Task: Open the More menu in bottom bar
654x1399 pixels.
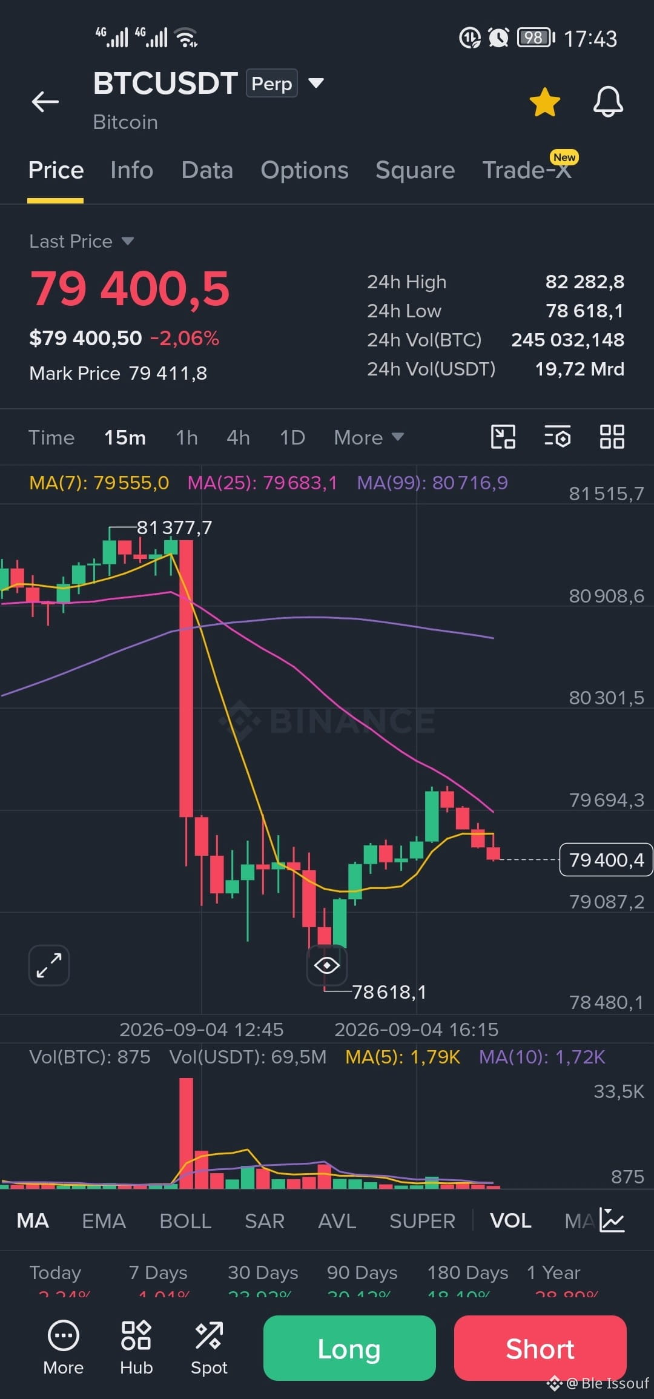Action: [x=63, y=1348]
